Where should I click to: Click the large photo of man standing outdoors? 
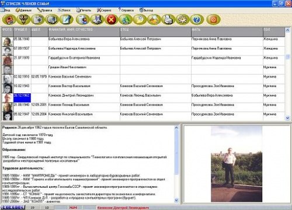pyautogui.click(x=237, y=164)
